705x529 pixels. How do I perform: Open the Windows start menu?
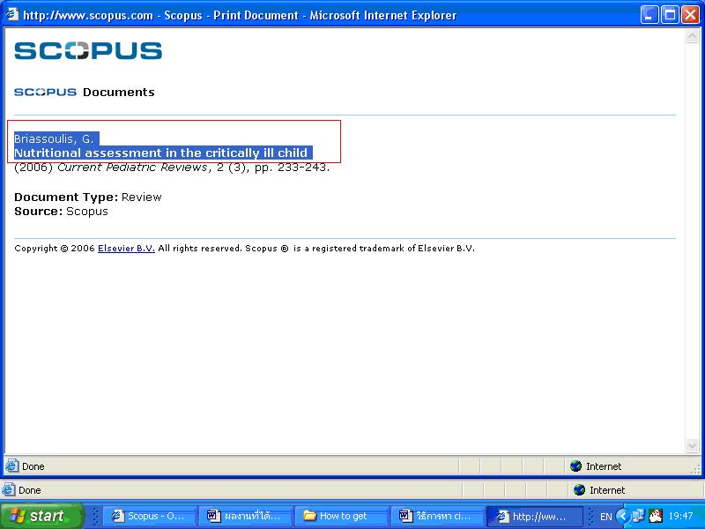(x=41, y=516)
